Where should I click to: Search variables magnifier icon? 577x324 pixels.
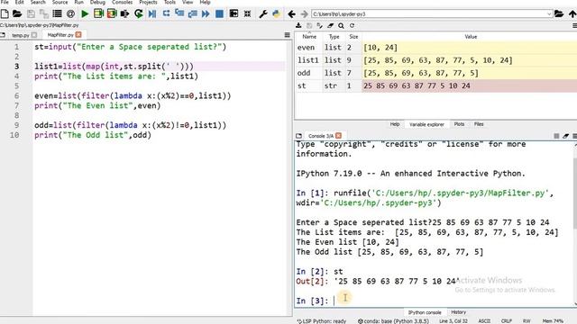click(341, 25)
